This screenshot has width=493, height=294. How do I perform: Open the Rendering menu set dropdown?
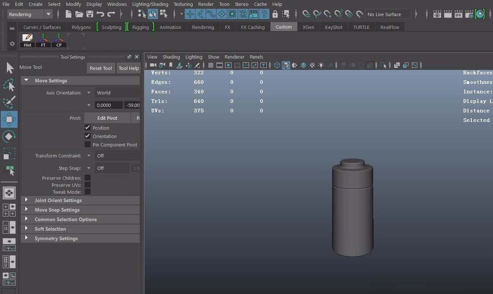point(30,14)
